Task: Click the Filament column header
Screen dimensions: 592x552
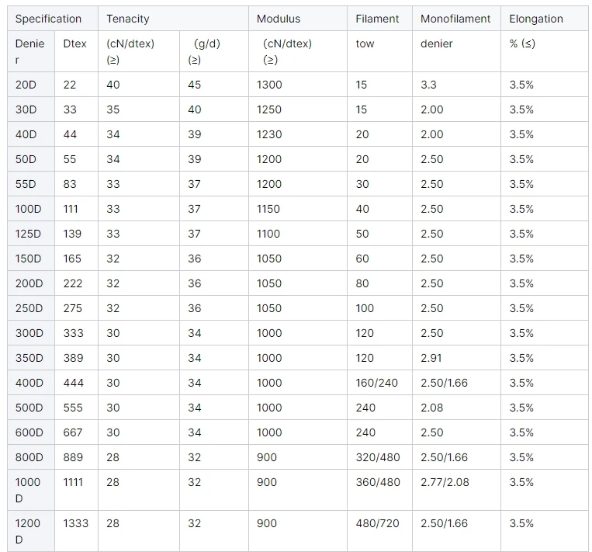Action: [377, 19]
